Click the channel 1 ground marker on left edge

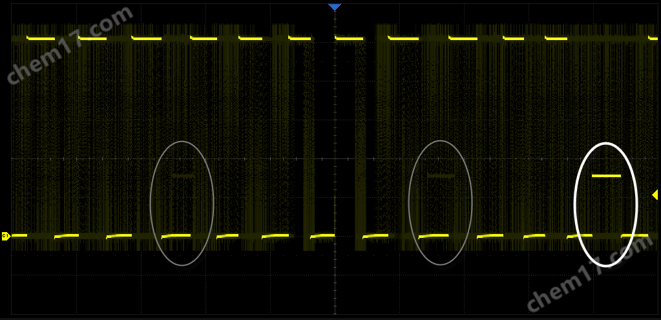click(x=5, y=236)
